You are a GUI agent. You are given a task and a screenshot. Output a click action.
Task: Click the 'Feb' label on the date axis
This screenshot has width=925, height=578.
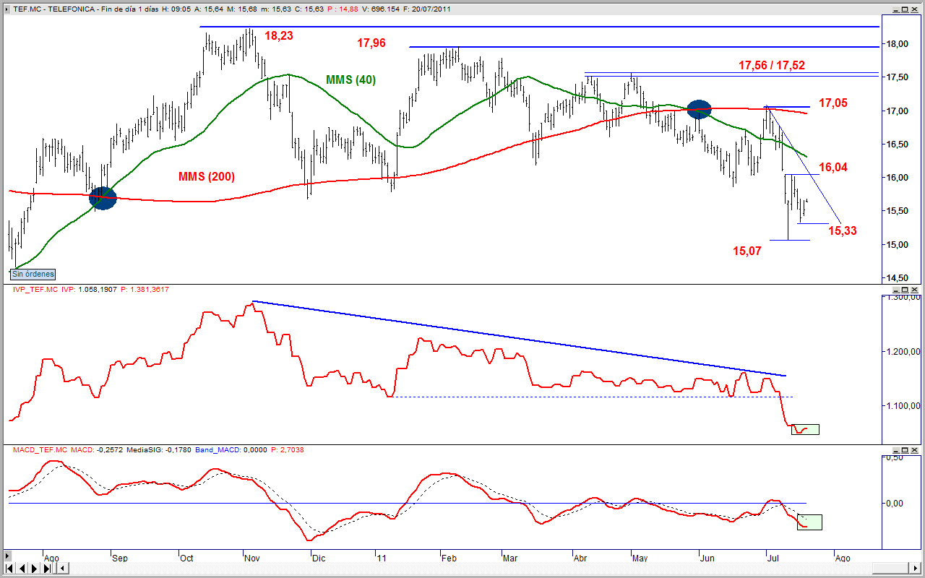point(449,558)
